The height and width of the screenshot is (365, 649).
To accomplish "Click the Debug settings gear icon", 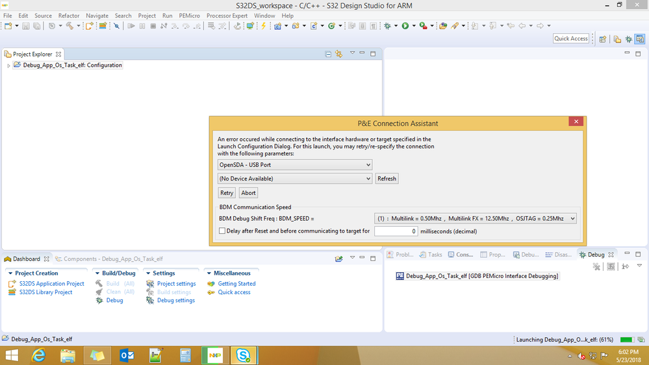I will pyautogui.click(x=150, y=301).
